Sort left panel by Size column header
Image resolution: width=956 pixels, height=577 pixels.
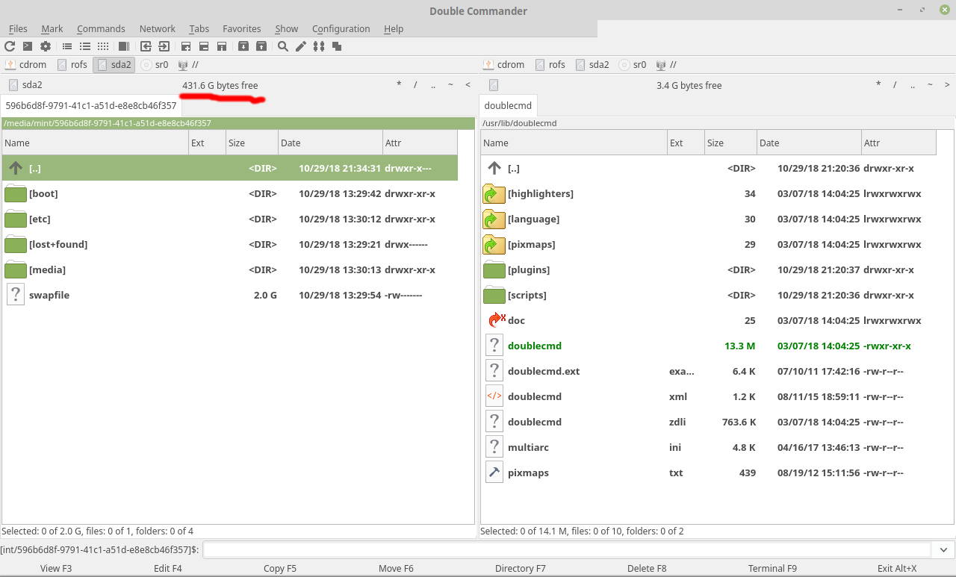[x=252, y=143]
